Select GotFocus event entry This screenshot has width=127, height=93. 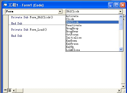(x=92, y=34)
